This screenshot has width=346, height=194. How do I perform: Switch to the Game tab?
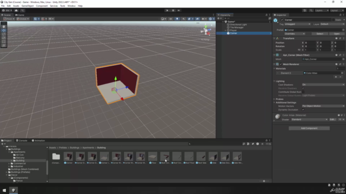pos(19,15)
